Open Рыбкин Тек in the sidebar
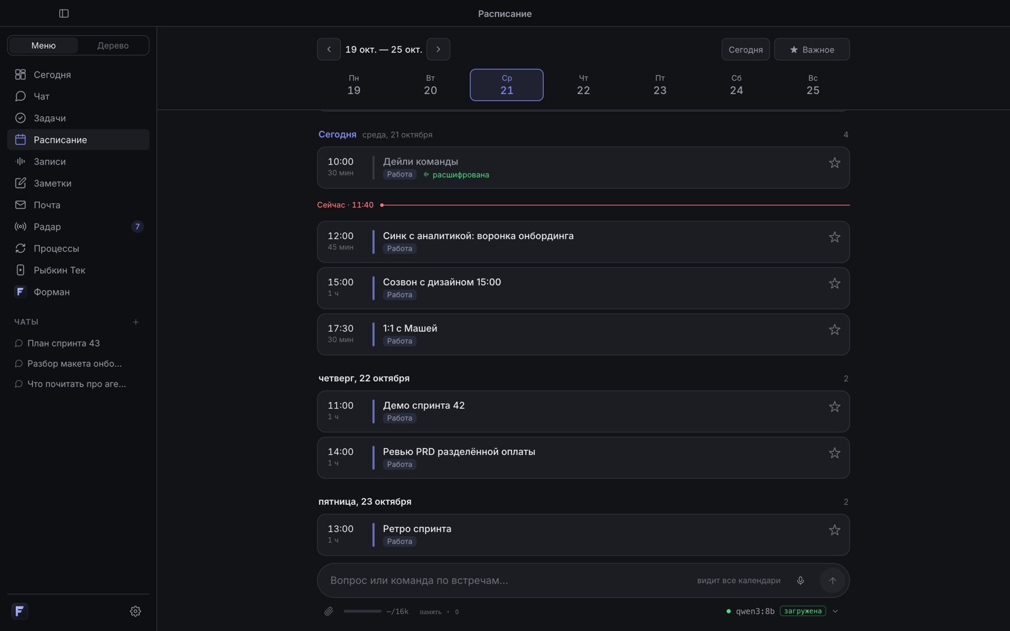Screen dimensions: 1010x631 tap(78, 270)
